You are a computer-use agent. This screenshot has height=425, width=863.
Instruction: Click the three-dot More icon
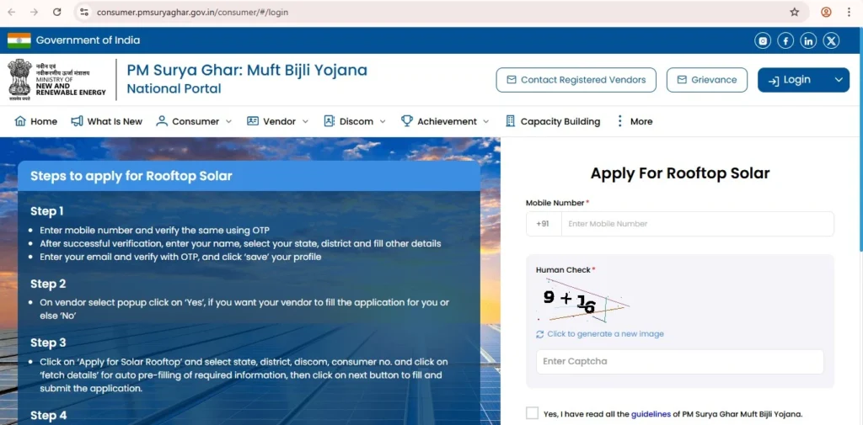pyautogui.click(x=620, y=121)
